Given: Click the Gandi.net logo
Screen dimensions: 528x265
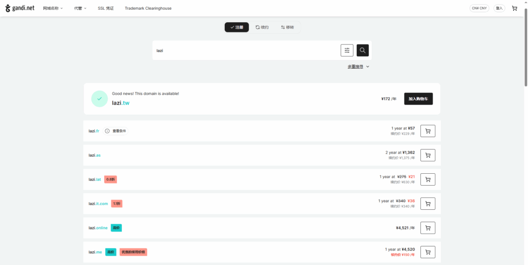Looking at the screenshot, I should (x=20, y=8).
